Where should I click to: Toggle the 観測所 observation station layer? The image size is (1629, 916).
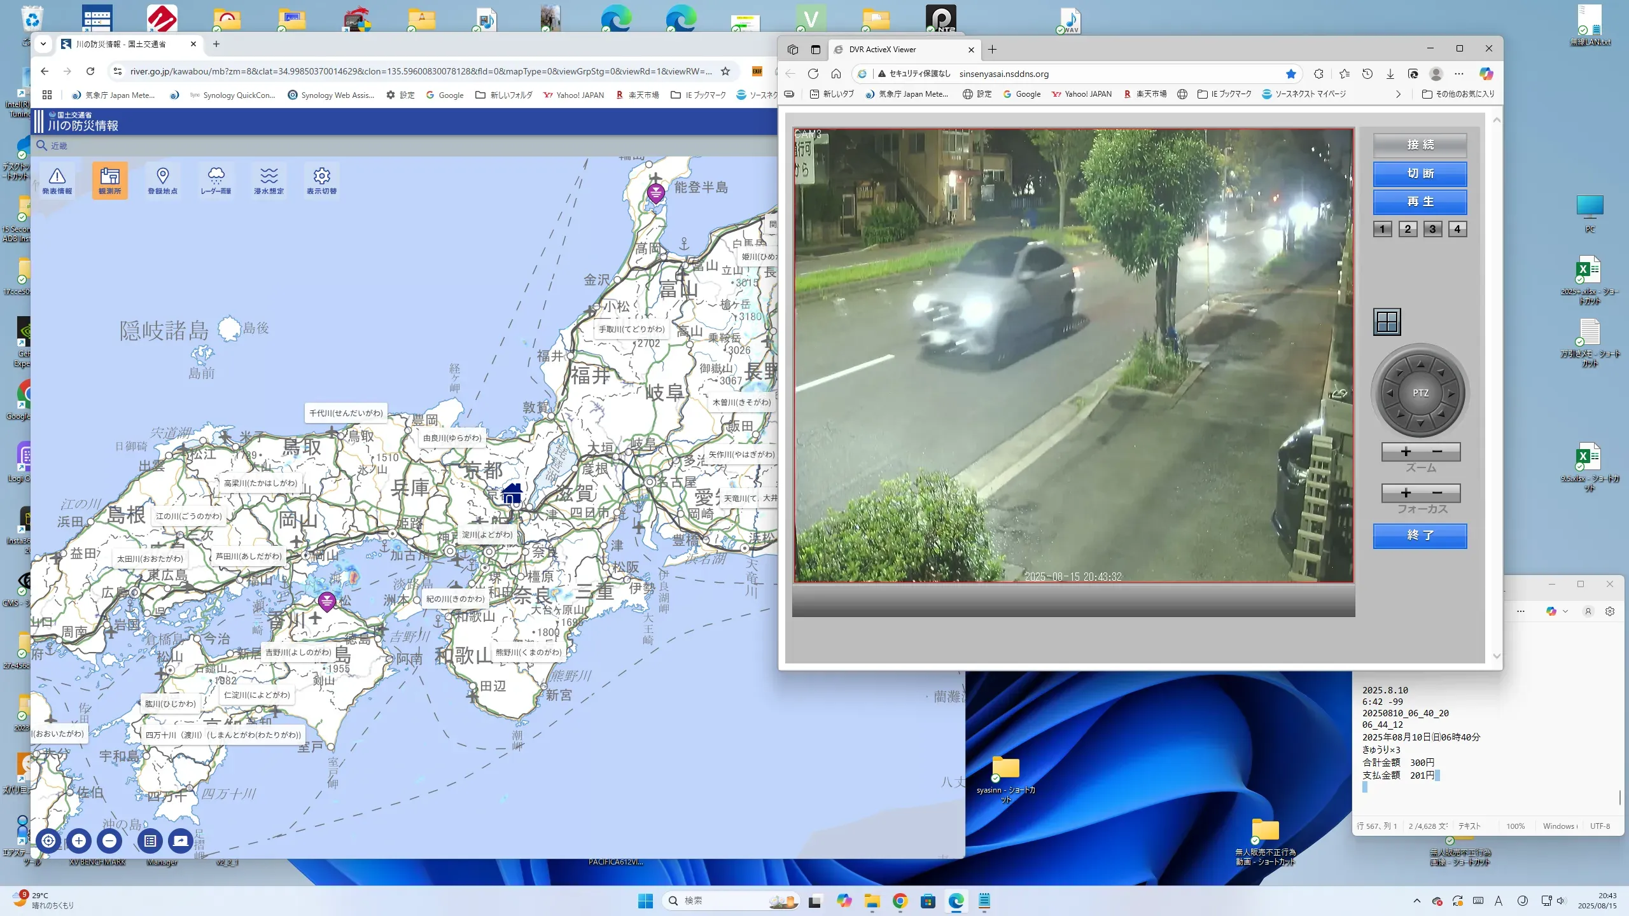point(109,181)
